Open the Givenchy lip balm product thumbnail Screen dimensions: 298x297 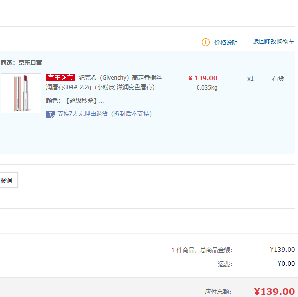point(21,93)
